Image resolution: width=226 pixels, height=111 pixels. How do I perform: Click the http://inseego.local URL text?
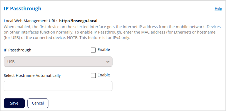coord(78,21)
